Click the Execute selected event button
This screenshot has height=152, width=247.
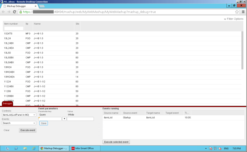point(117,142)
